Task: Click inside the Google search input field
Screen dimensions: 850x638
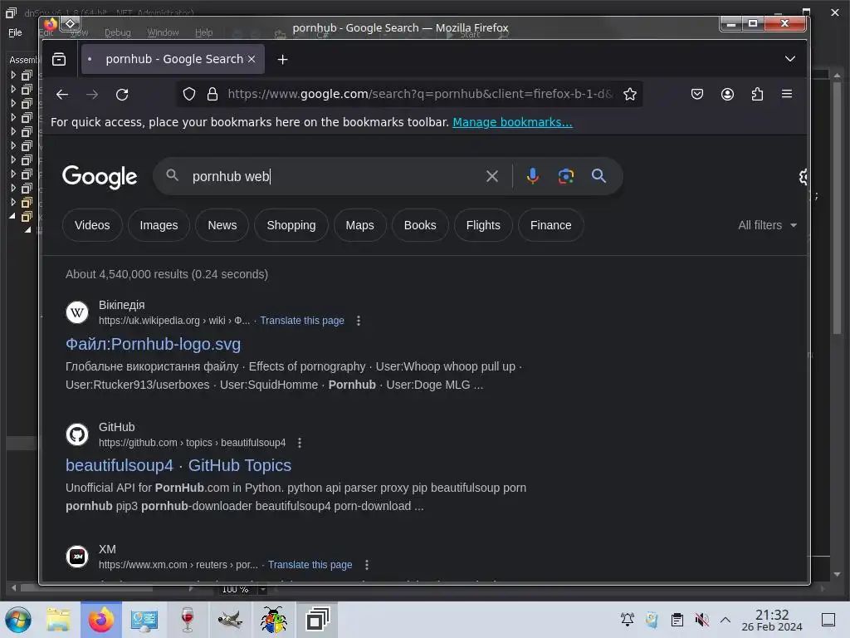Action: coord(334,176)
